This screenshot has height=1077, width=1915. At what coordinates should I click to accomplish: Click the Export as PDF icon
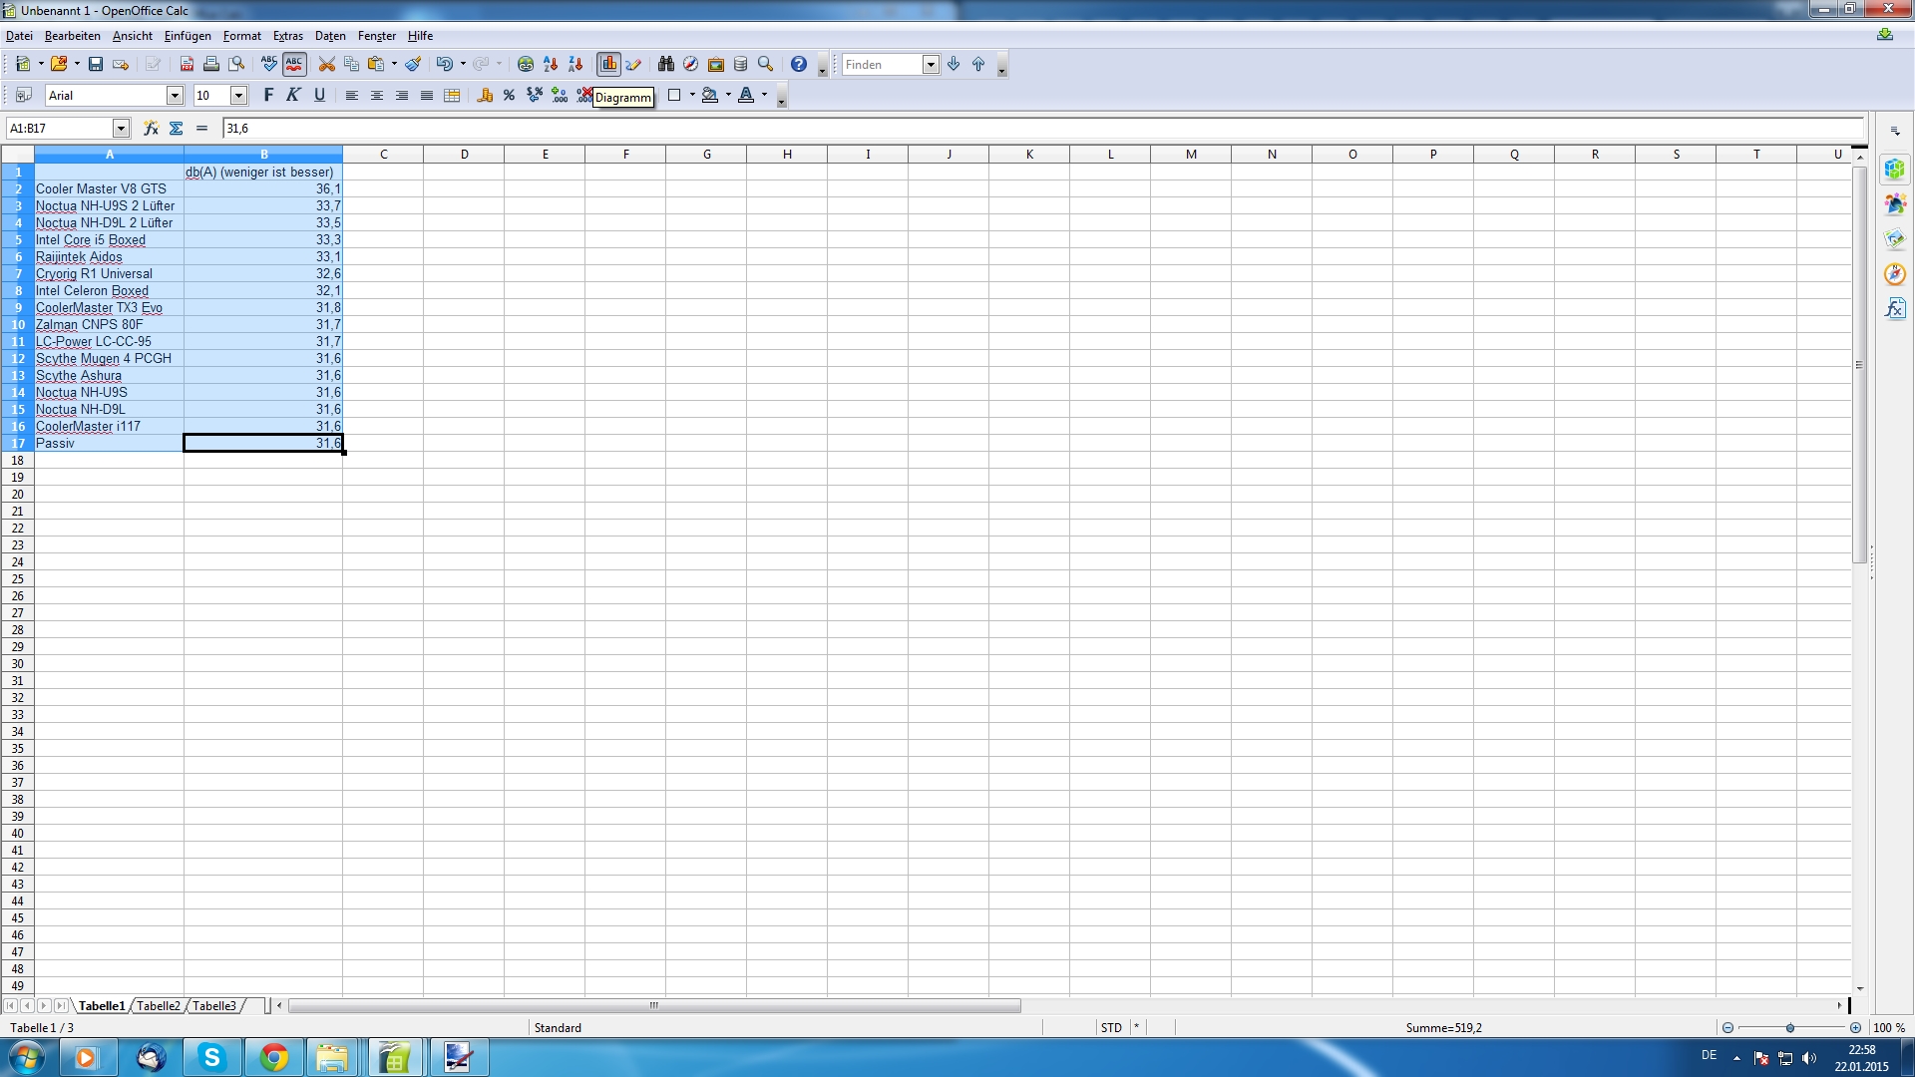(187, 64)
